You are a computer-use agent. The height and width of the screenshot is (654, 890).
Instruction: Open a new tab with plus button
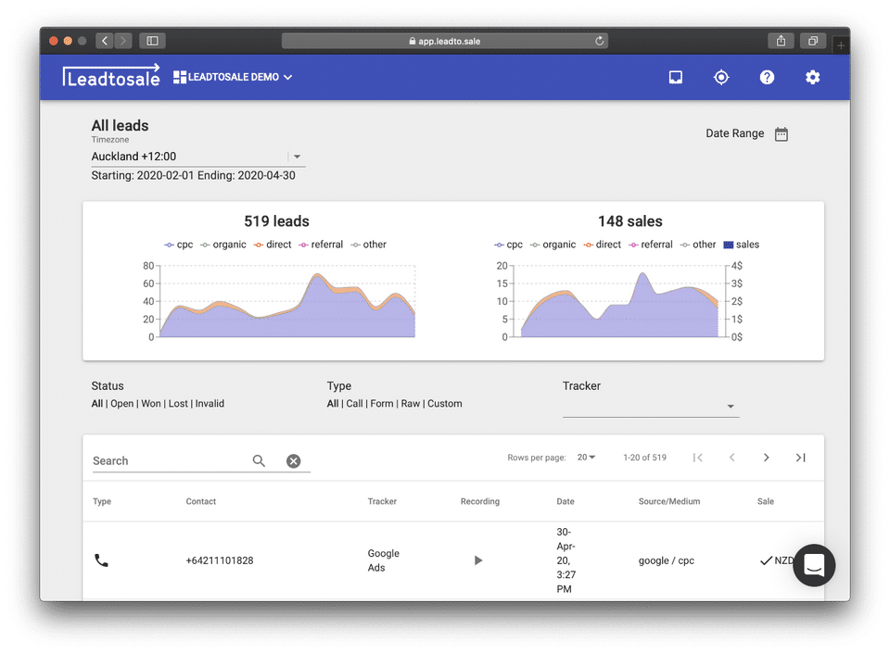tap(841, 44)
